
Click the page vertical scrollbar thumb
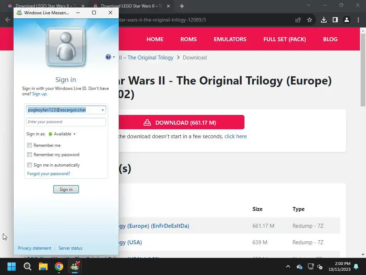point(363,70)
